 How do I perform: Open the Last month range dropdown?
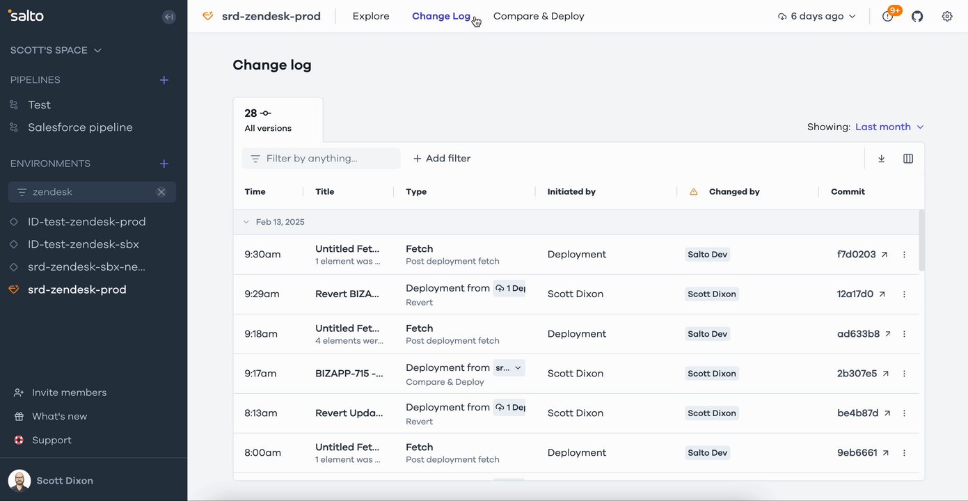[x=889, y=127]
